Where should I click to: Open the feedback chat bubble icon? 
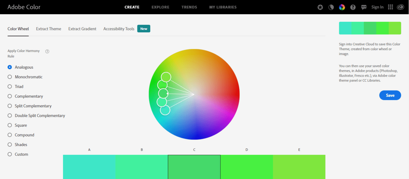coord(364,7)
